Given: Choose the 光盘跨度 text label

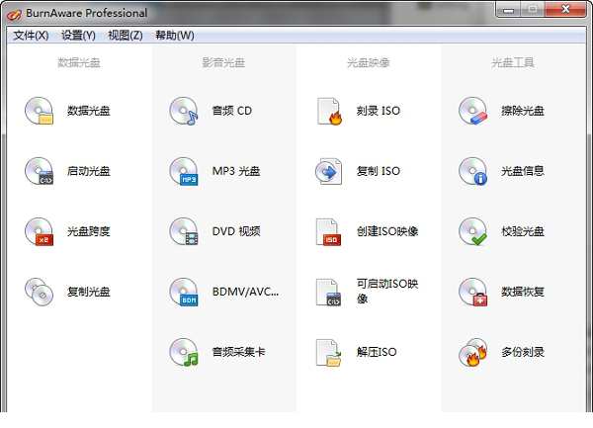Looking at the screenshot, I should tap(89, 231).
